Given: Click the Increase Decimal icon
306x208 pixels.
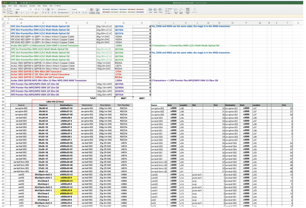Looking at the screenshot, I should [83, 13].
